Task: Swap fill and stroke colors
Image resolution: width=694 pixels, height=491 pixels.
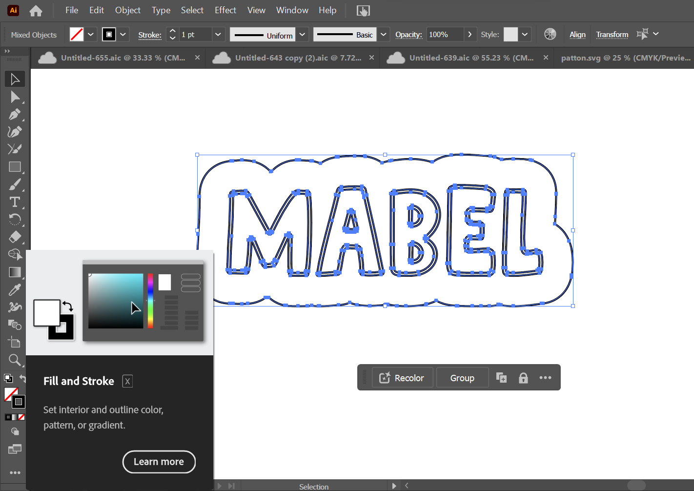Action: point(22,378)
